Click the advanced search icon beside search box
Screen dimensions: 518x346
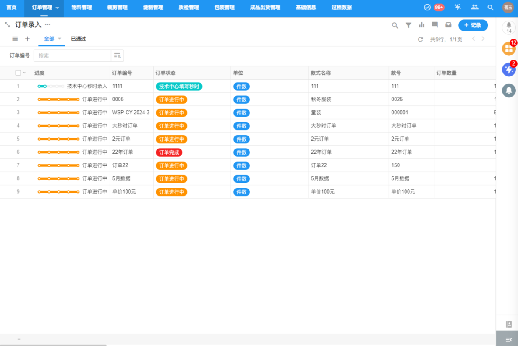[117, 55]
